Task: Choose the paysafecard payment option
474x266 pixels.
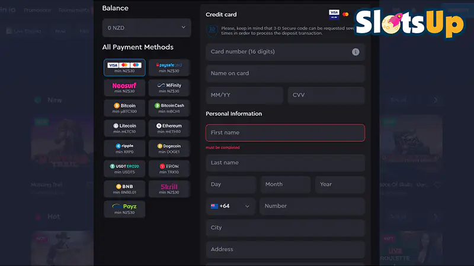Action: [x=169, y=67]
